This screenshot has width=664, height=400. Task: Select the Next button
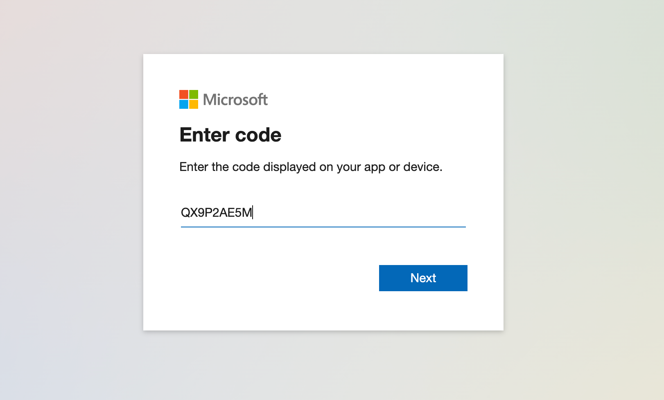423,278
